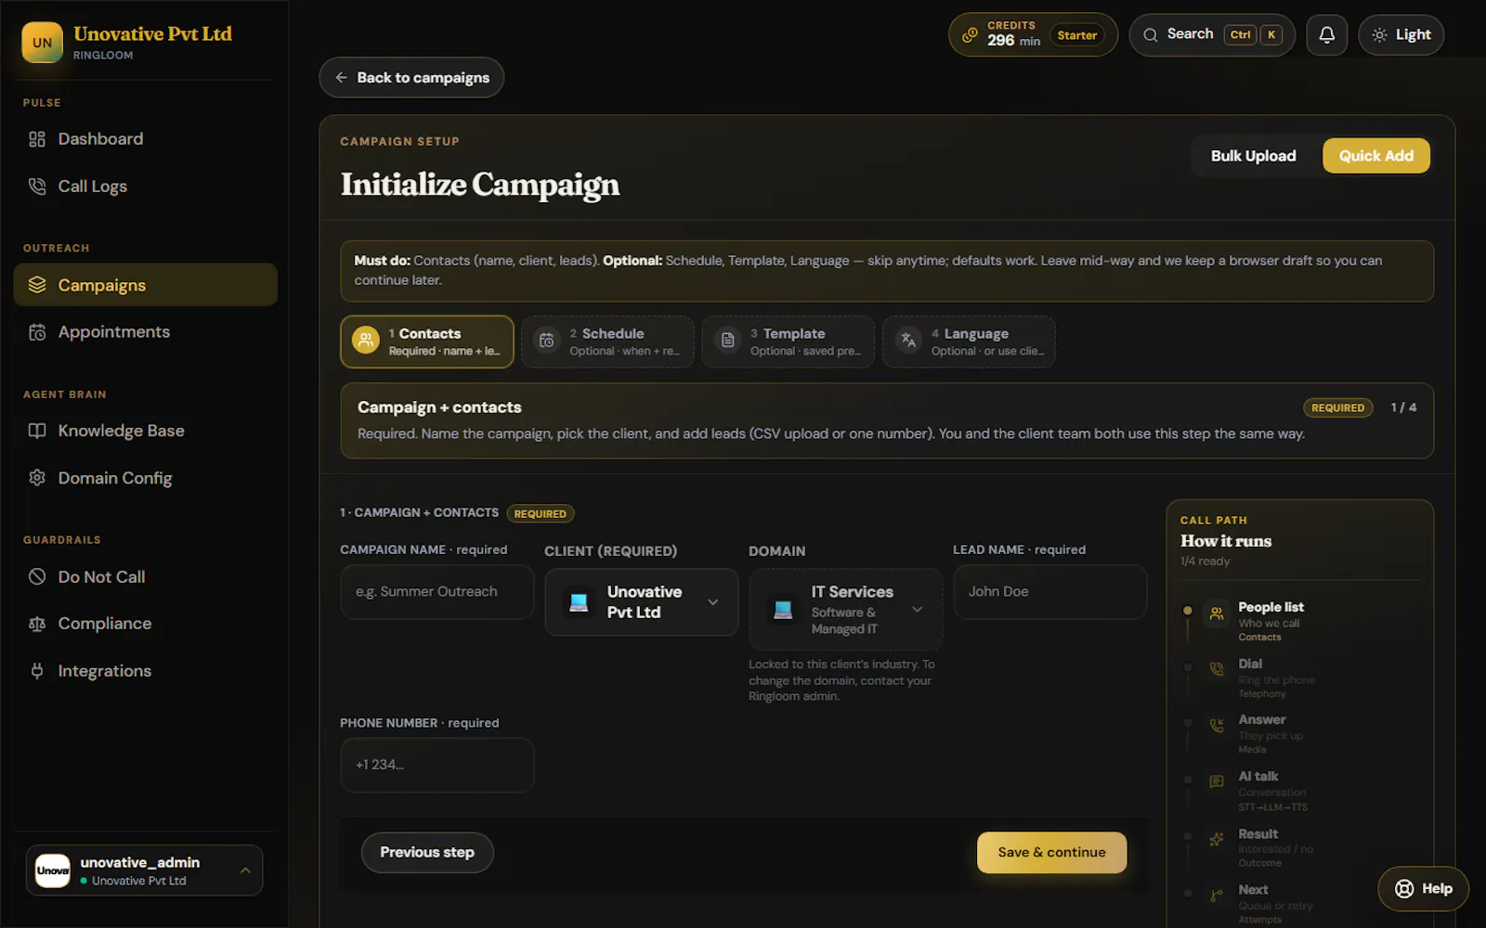This screenshot has width=1486, height=928.
Task: Open Knowledge Base book icon
Action: tap(37, 431)
